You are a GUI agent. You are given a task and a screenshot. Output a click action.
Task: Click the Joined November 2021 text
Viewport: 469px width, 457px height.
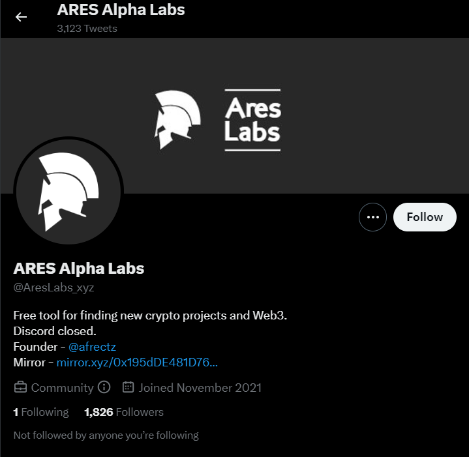(200, 388)
